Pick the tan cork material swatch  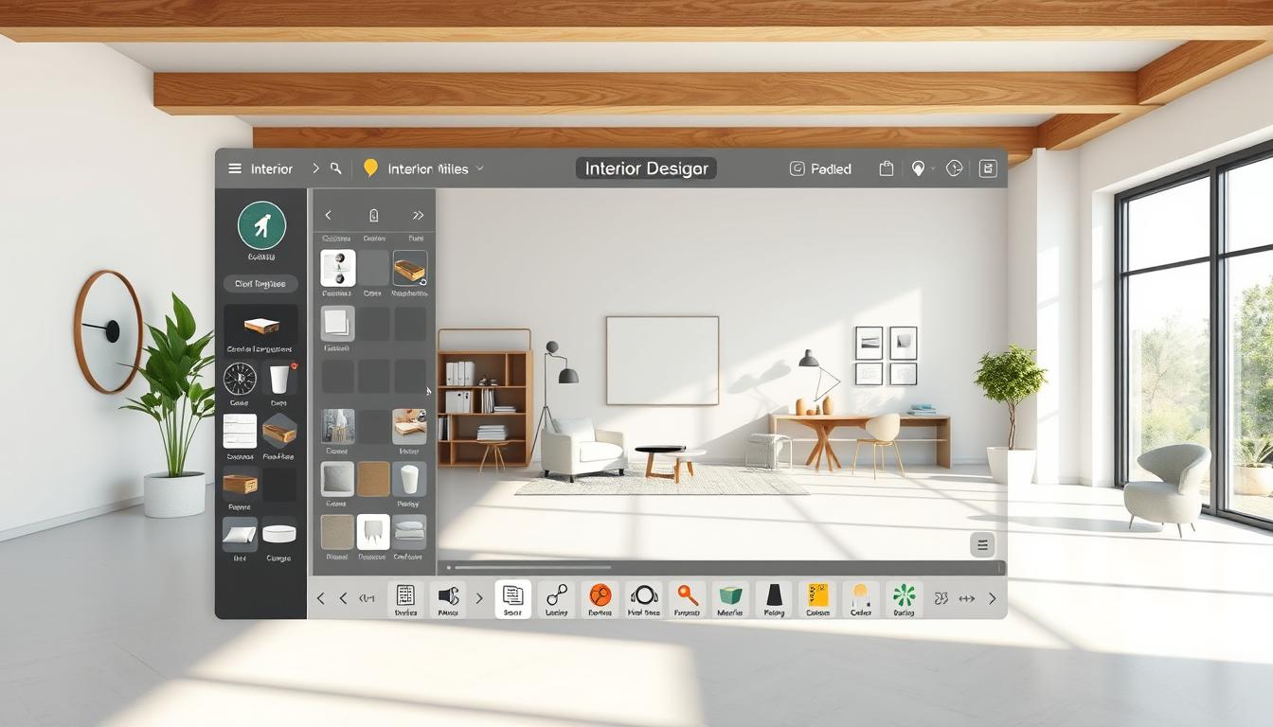373,479
